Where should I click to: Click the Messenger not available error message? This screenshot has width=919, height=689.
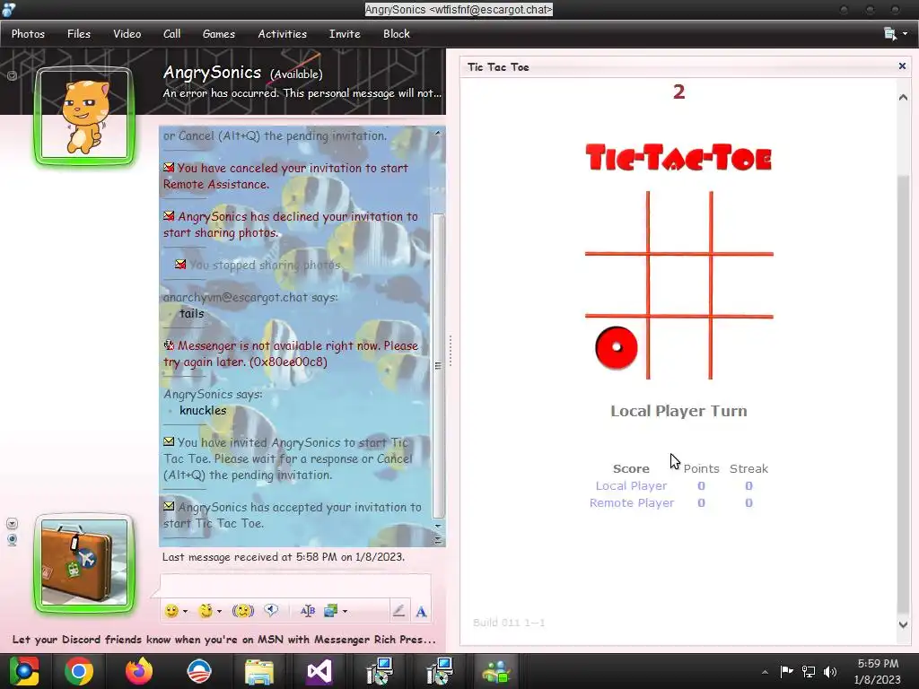[291, 353]
